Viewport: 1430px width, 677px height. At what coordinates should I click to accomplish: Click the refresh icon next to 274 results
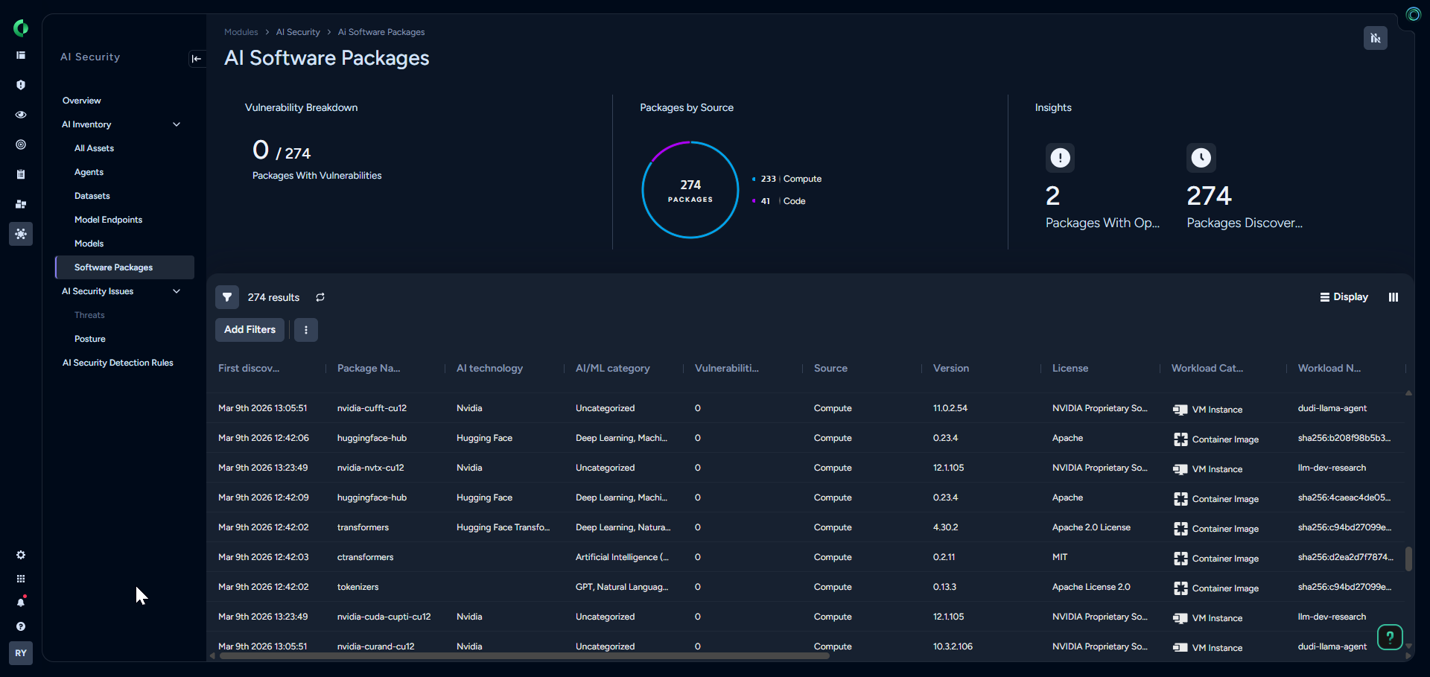tap(320, 296)
